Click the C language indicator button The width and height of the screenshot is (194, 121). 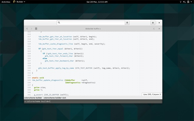click(154, 29)
